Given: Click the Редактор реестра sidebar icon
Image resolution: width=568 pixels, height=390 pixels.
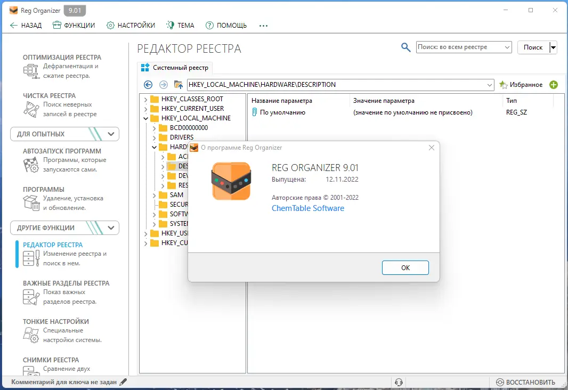Looking at the screenshot, I should tap(31, 258).
